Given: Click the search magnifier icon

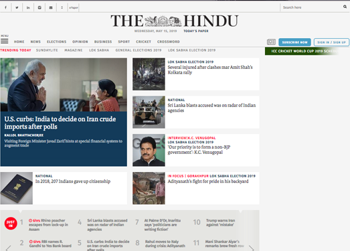Looking at the screenshot, I should pyautogui.click(x=345, y=7).
